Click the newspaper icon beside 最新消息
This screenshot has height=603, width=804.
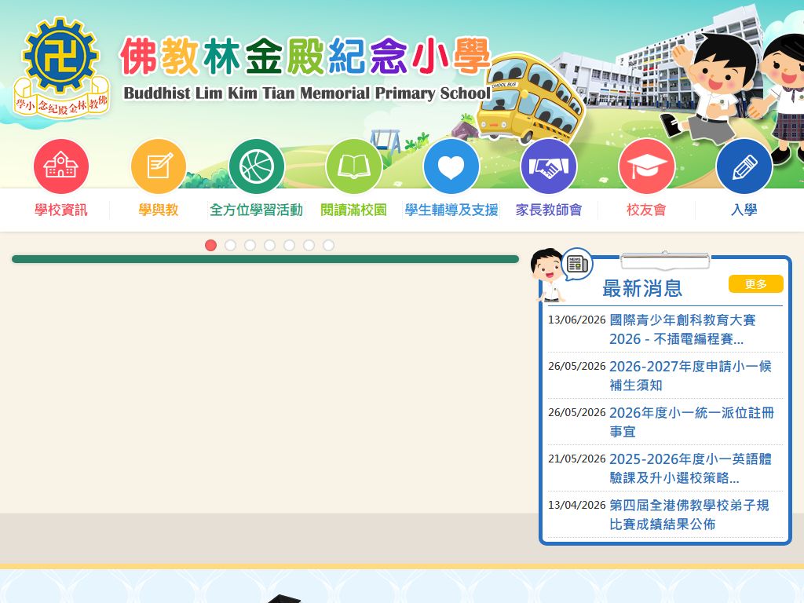(x=577, y=264)
